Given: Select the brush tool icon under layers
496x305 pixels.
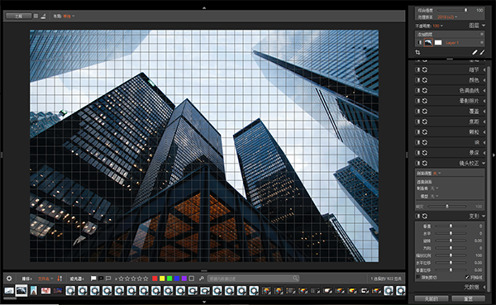Looking at the screenshot, I should [x=475, y=52].
